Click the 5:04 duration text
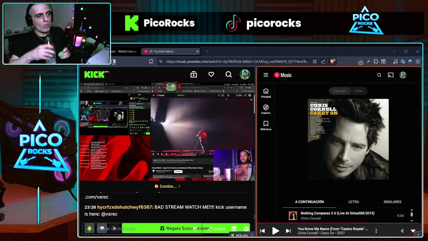 click(400, 216)
